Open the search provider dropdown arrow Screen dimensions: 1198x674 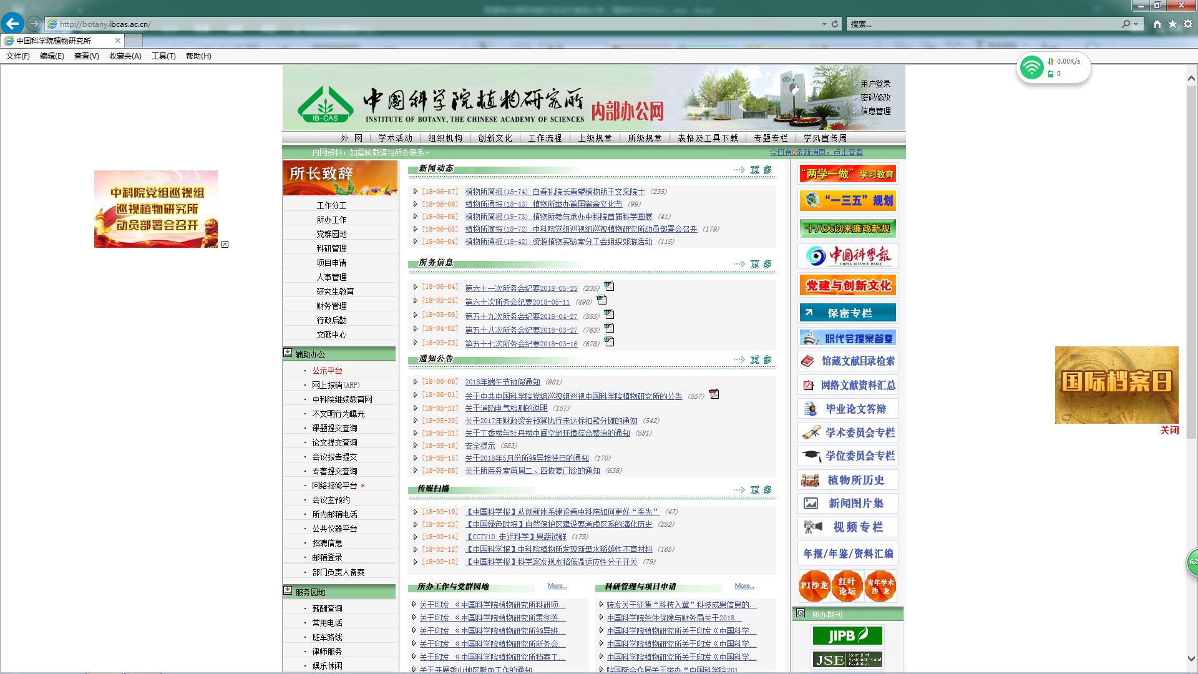click(1136, 24)
